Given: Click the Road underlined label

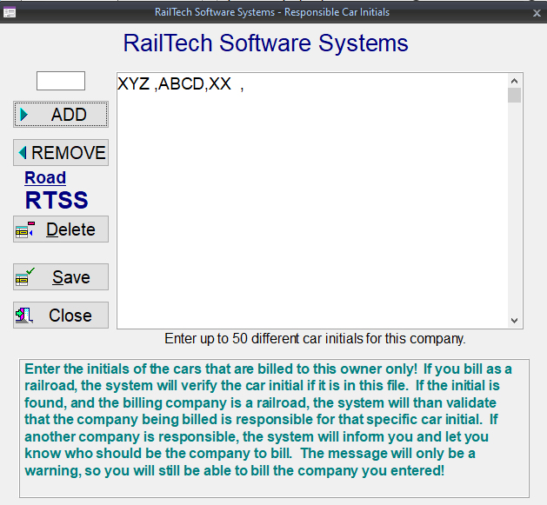Looking at the screenshot, I should point(45,178).
